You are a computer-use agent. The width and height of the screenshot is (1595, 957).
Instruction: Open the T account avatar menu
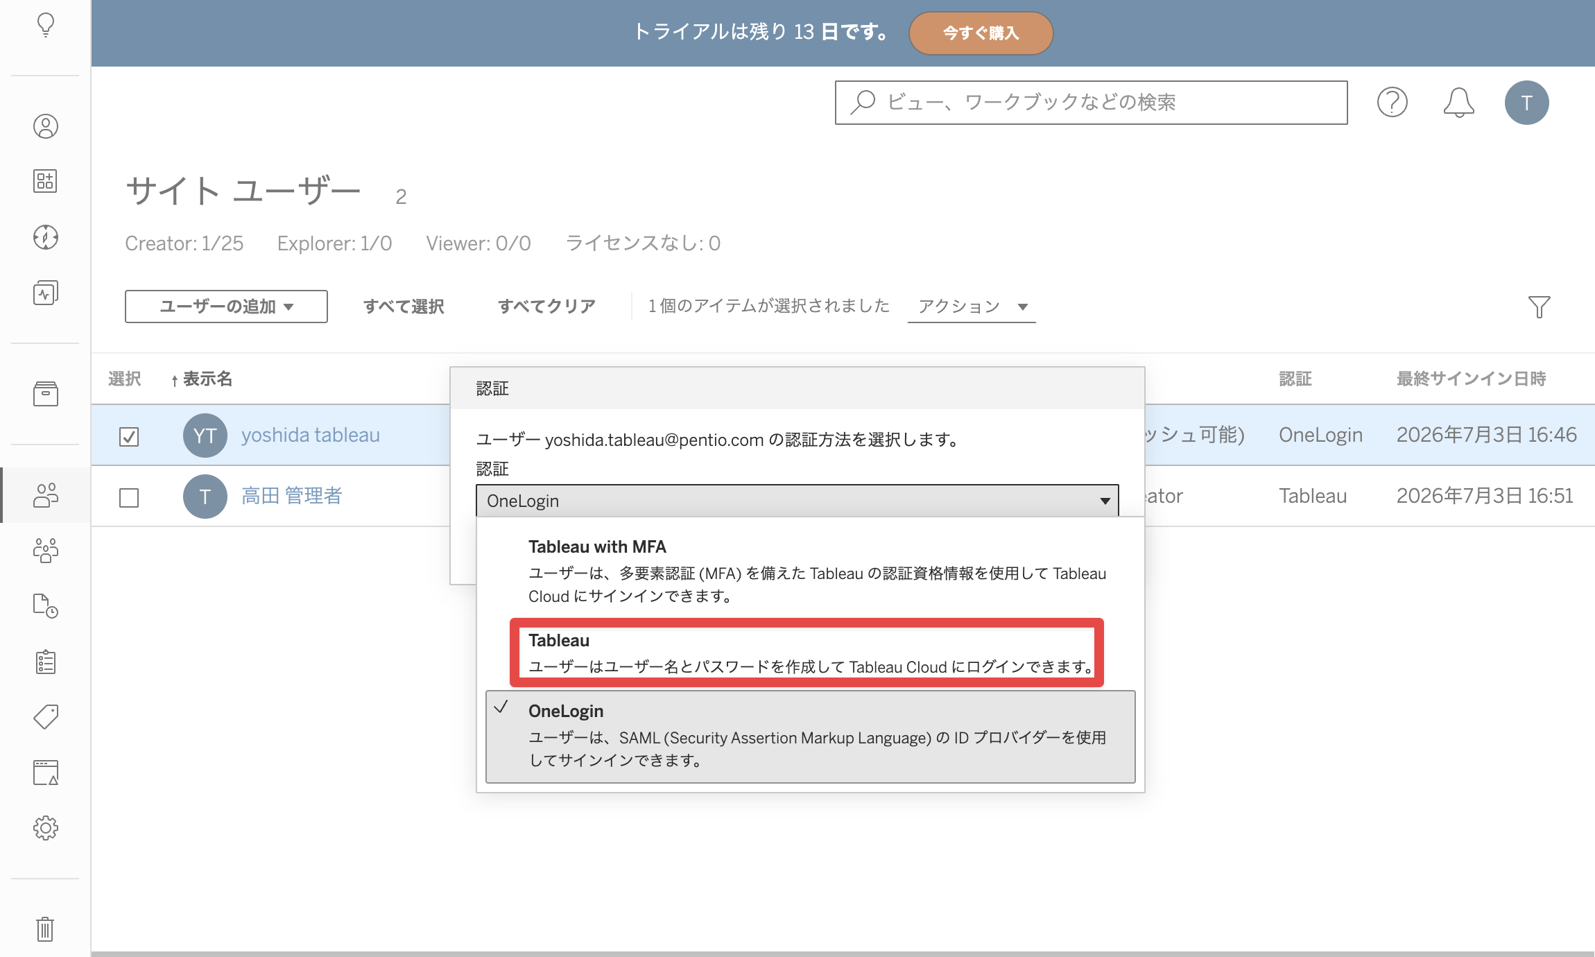tap(1526, 103)
